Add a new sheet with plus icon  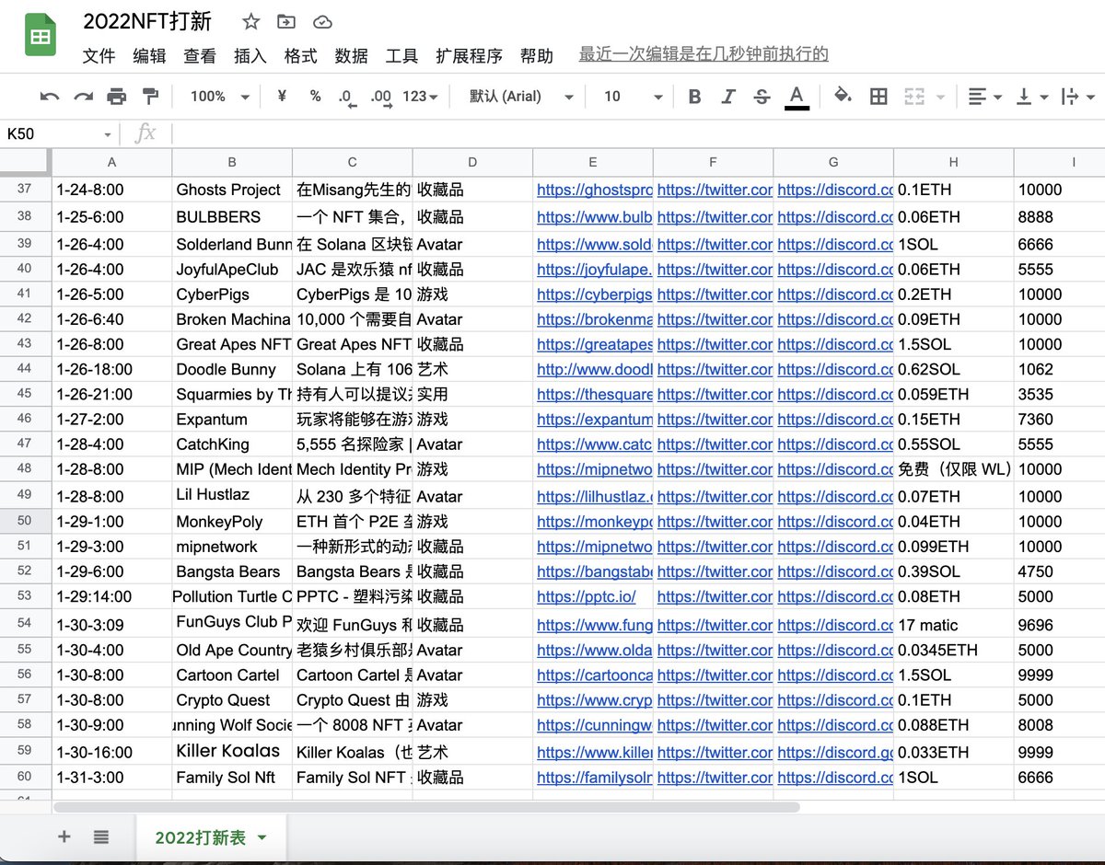click(x=64, y=836)
